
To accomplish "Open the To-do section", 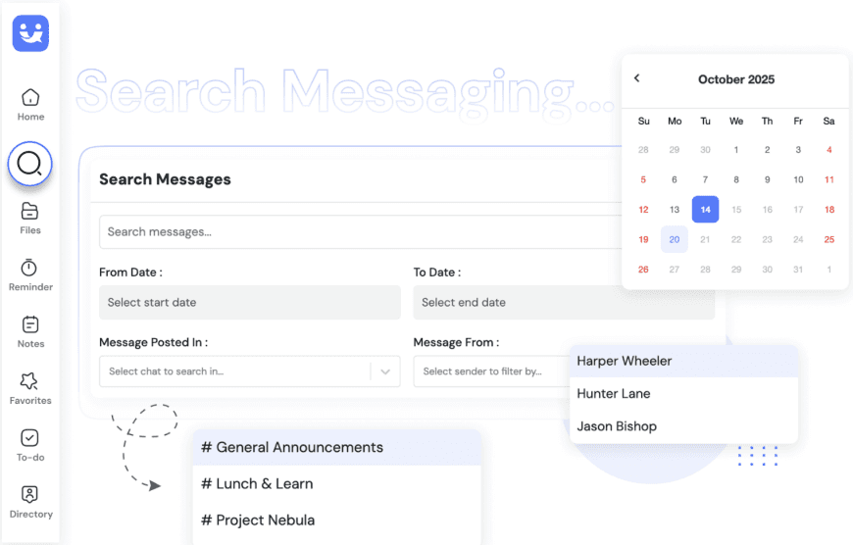I will point(30,445).
